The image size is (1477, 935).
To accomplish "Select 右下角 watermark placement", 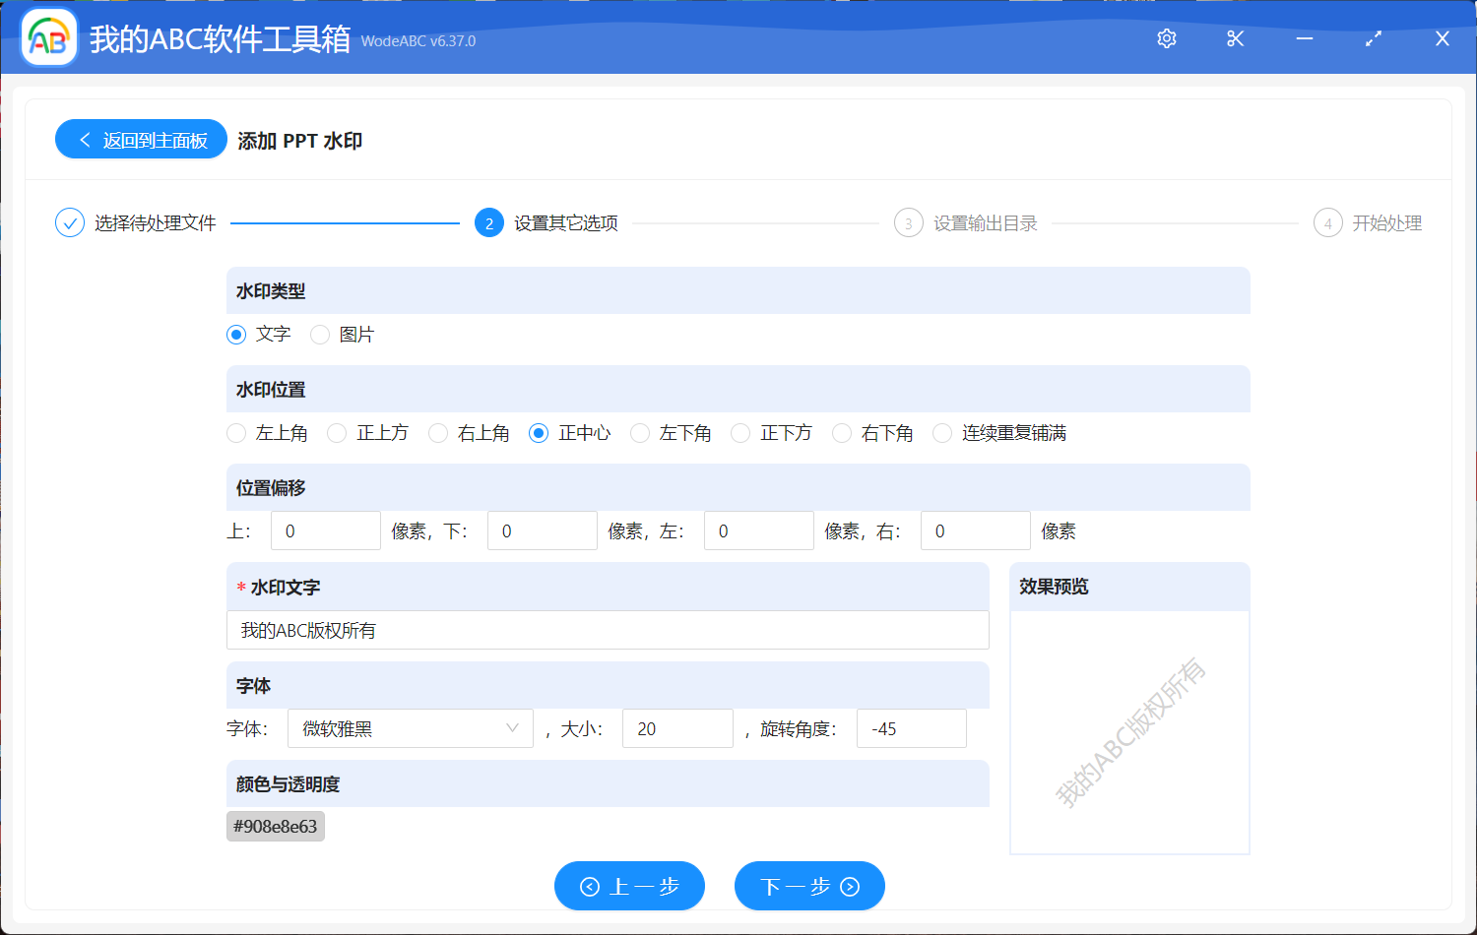I will (x=842, y=432).
